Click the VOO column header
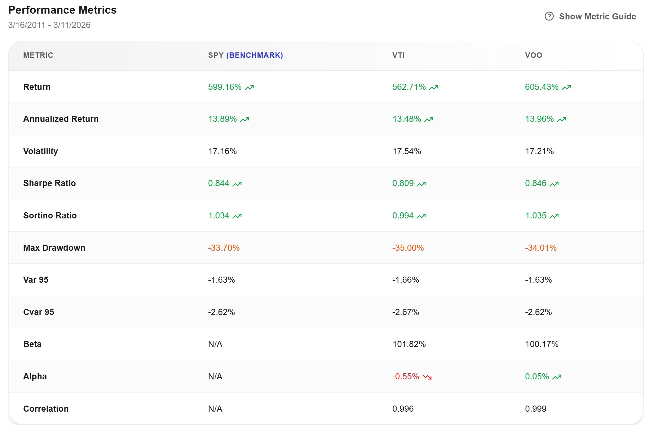This screenshot has width=649, height=428. (x=532, y=55)
